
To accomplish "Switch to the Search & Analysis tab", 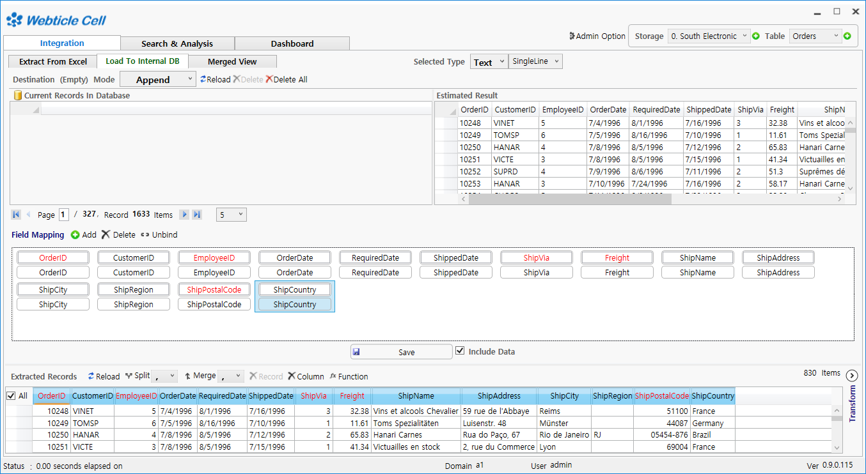I will tap(178, 43).
